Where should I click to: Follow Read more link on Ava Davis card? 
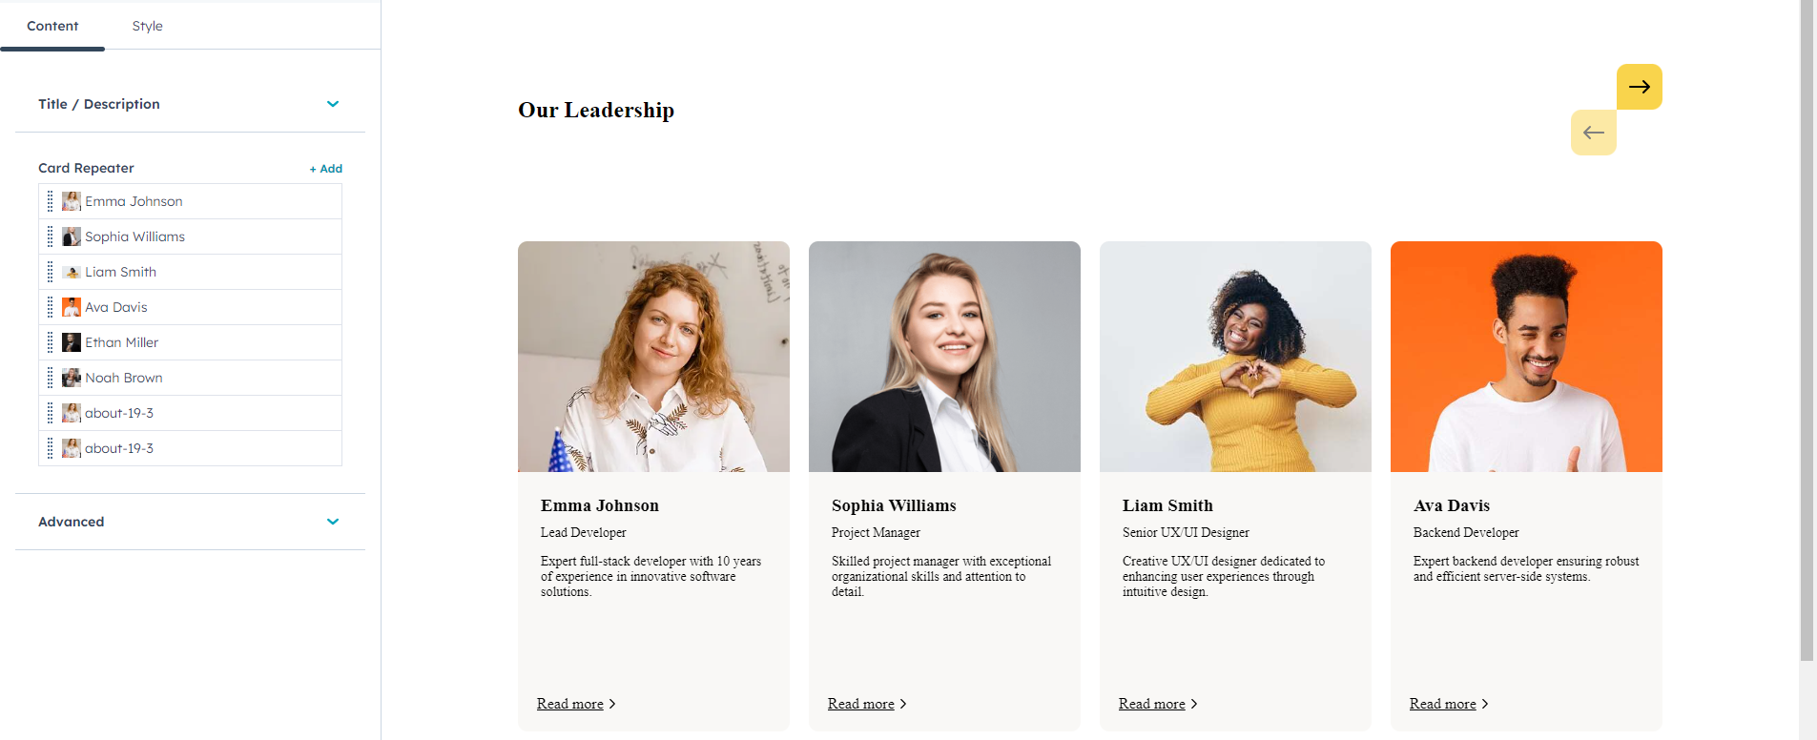pos(1442,704)
